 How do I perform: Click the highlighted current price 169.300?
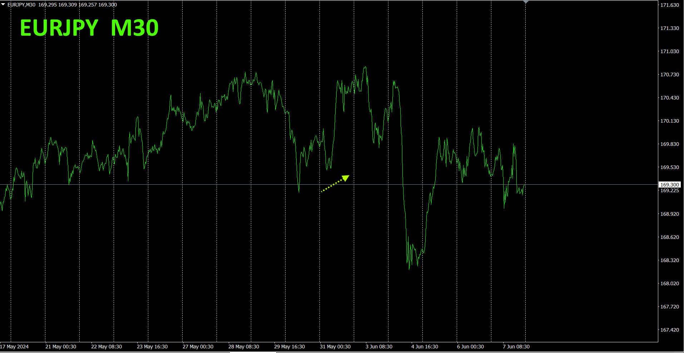pos(669,185)
